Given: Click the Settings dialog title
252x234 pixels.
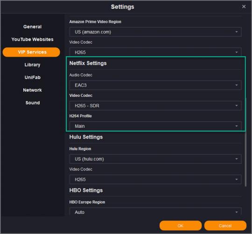Looking at the screenshot, I should [x=122, y=7].
